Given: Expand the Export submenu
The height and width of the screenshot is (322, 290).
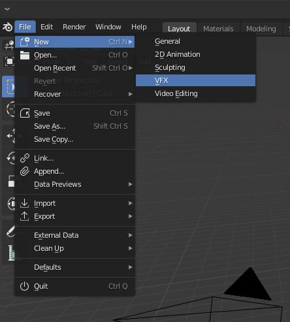Looking at the screenshot, I should pyautogui.click(x=74, y=216).
